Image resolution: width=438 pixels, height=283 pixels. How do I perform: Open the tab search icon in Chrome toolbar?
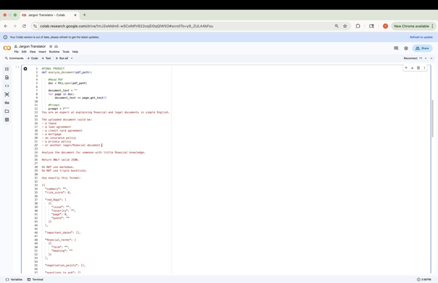(372, 26)
